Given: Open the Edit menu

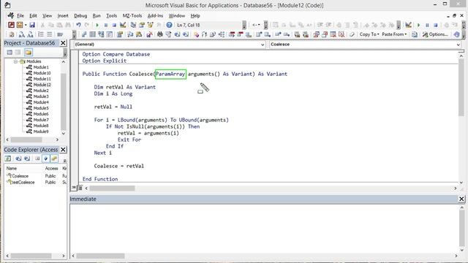Looking at the screenshot, I should pyautogui.click(x=33, y=16).
